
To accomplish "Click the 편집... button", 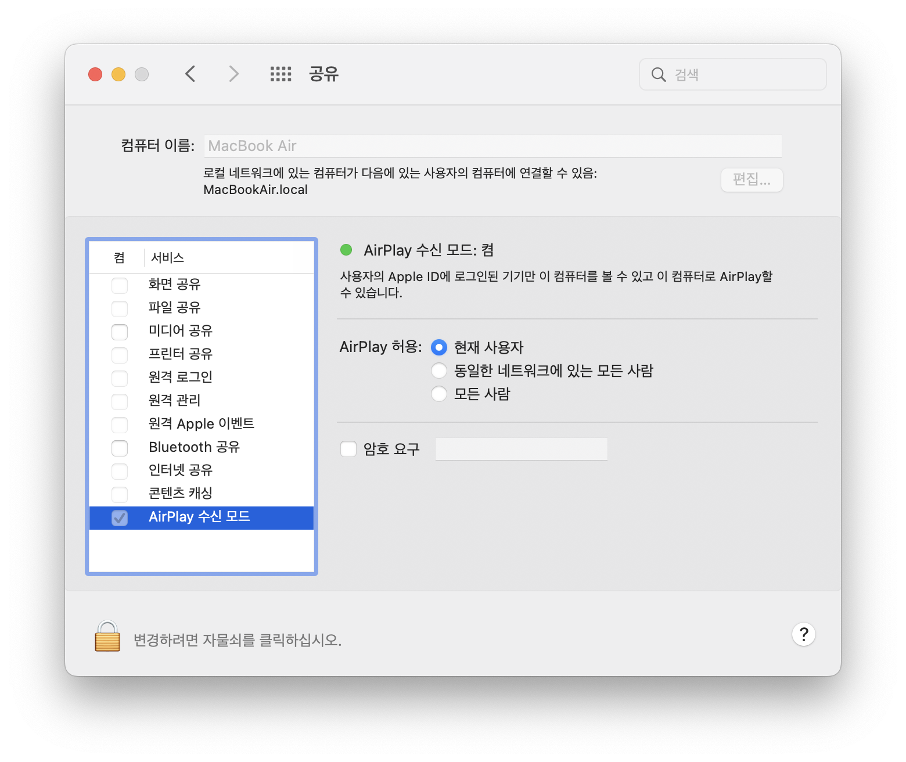I will click(x=752, y=179).
